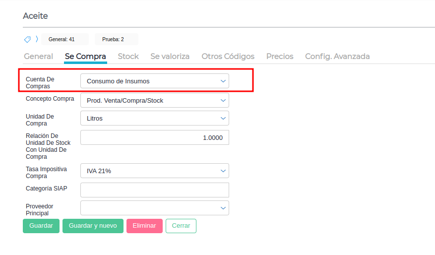Expand the Unidad De Compra dropdown
Image resolution: width=435 pixels, height=255 pixels.
click(x=154, y=119)
